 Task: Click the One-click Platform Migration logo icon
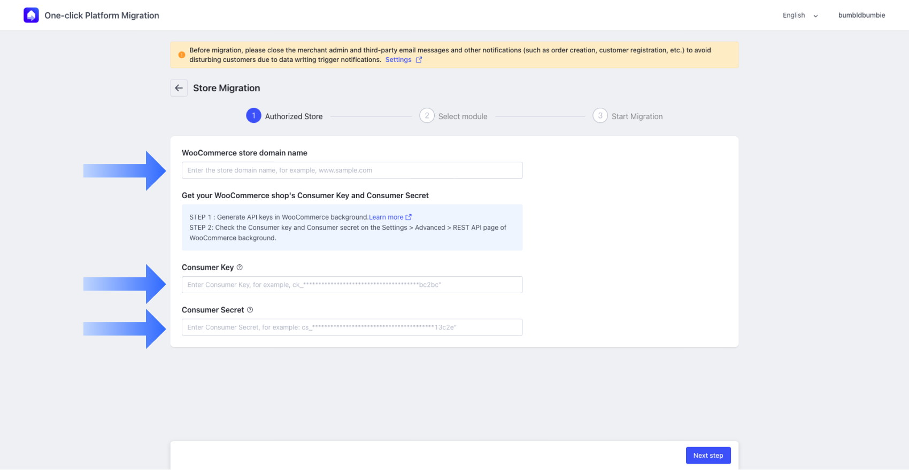pyautogui.click(x=31, y=15)
